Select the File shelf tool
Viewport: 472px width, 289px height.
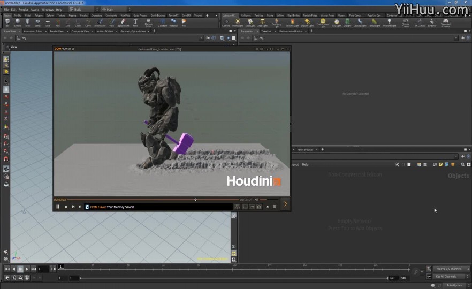(184, 22)
